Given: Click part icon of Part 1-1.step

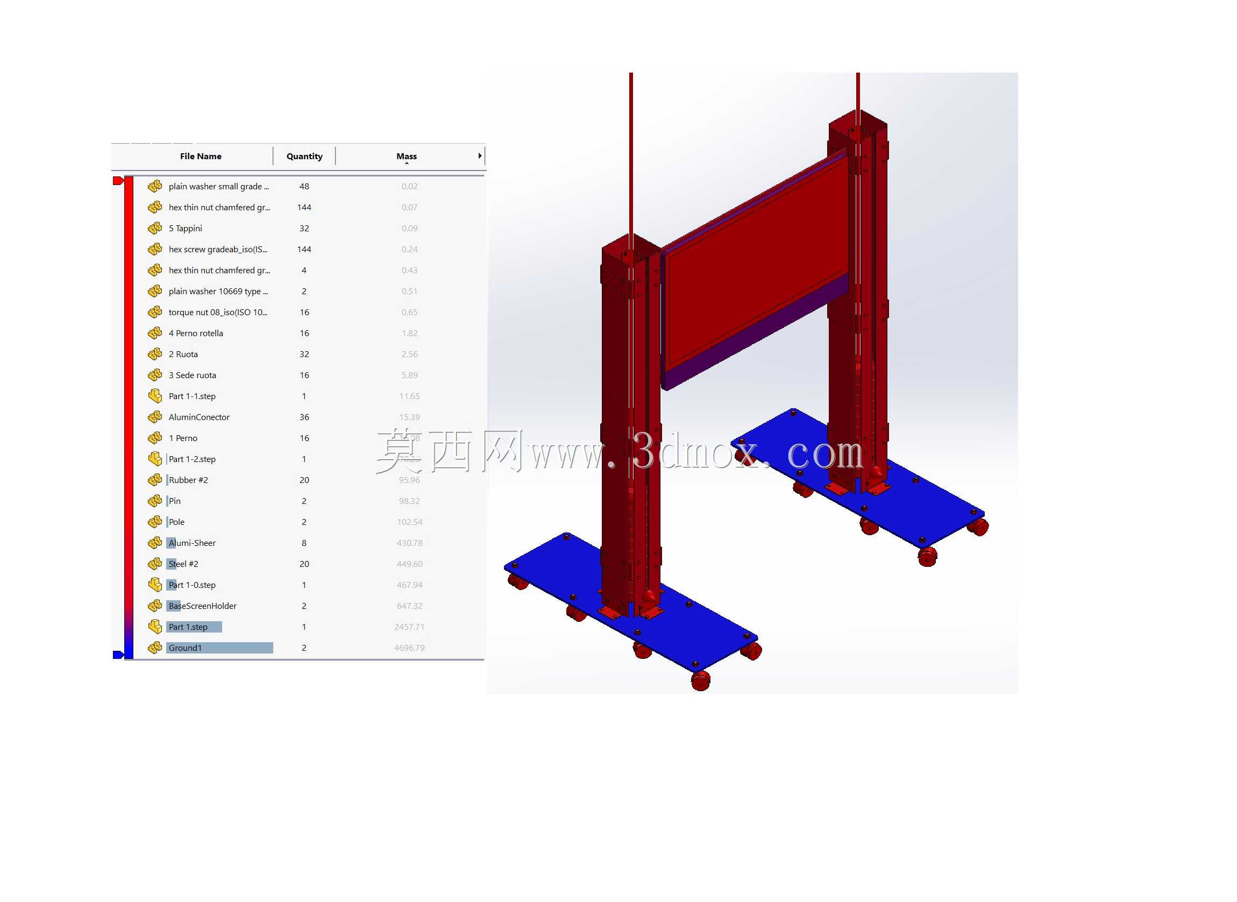Looking at the screenshot, I should tap(155, 396).
